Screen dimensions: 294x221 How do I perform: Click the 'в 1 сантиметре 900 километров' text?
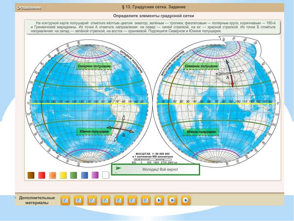click(x=153, y=157)
